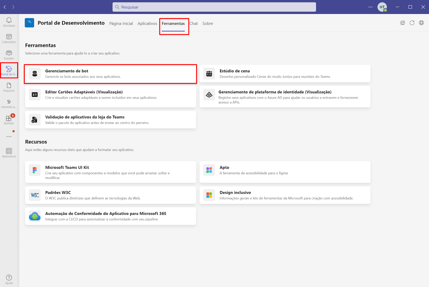This screenshot has height=287, width=429.
Task: Open Arquivos from the sidebar
Action: tap(9, 87)
